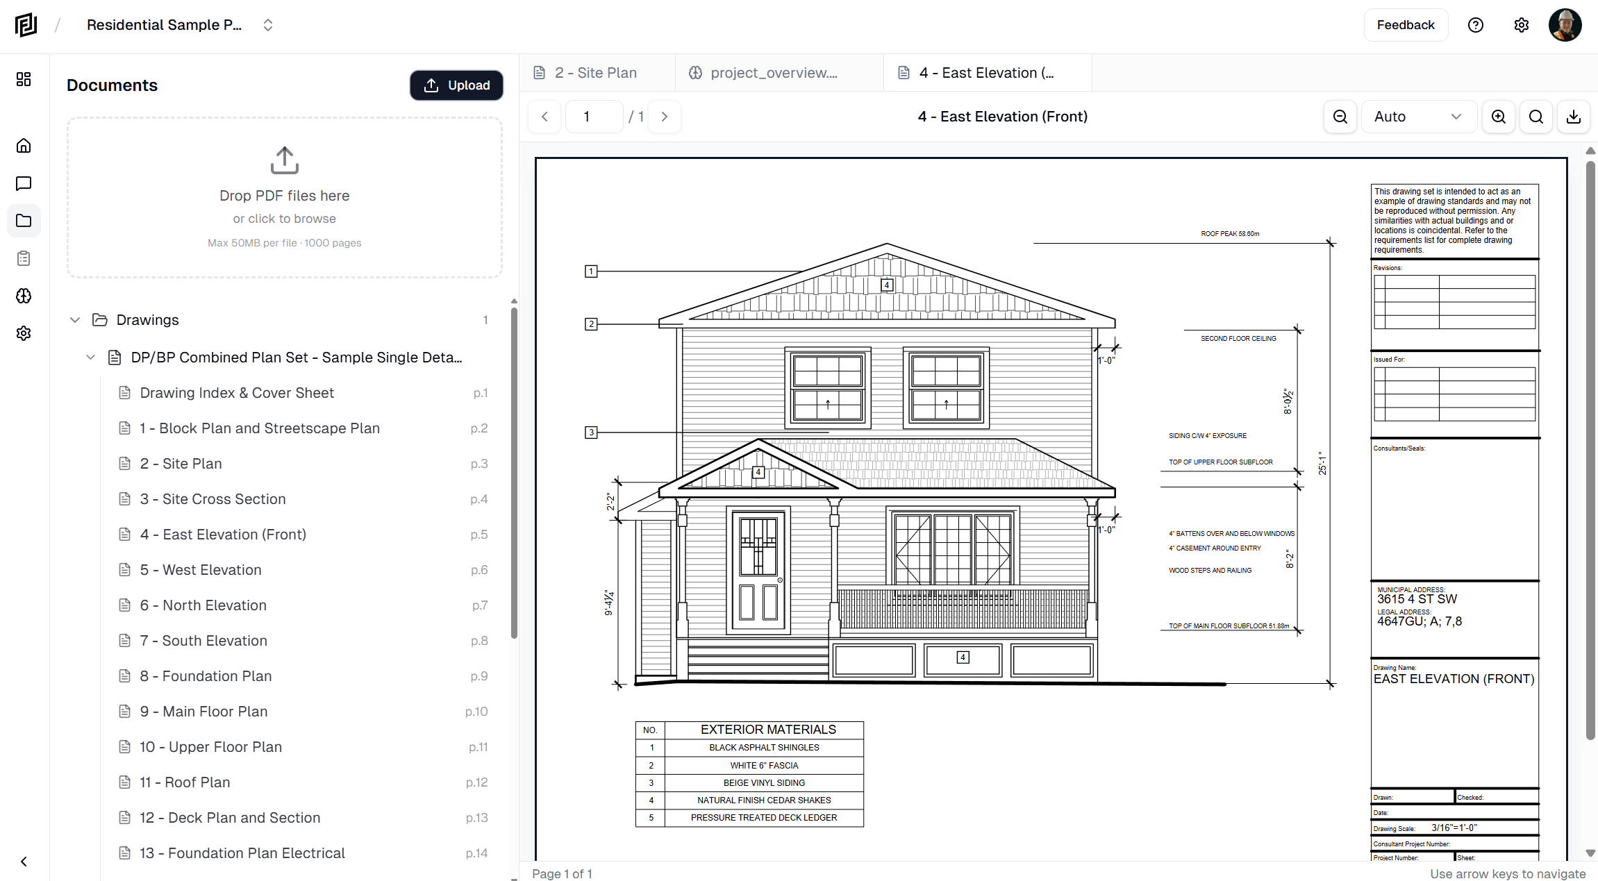
Task: Switch to the project_overview tab
Action: point(773,73)
